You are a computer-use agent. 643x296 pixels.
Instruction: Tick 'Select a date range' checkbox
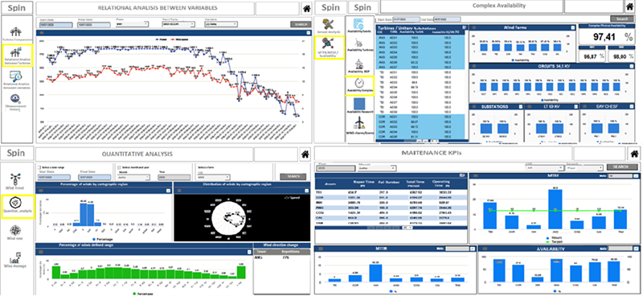[x=39, y=168]
